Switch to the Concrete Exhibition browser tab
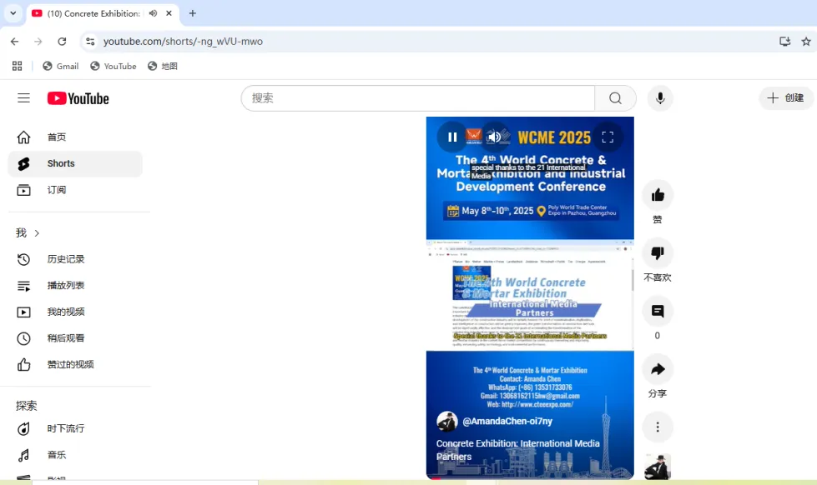This screenshot has height=485, width=817. (93, 13)
